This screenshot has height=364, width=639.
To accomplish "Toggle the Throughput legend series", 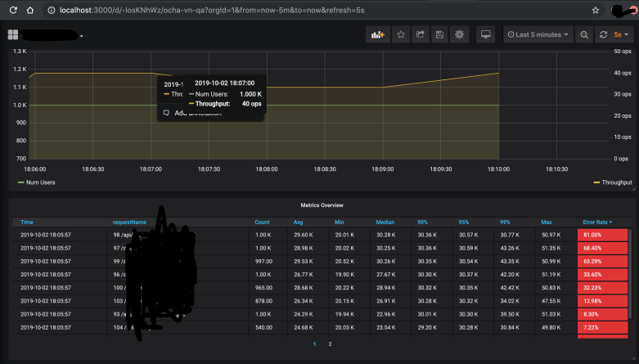I will point(617,182).
